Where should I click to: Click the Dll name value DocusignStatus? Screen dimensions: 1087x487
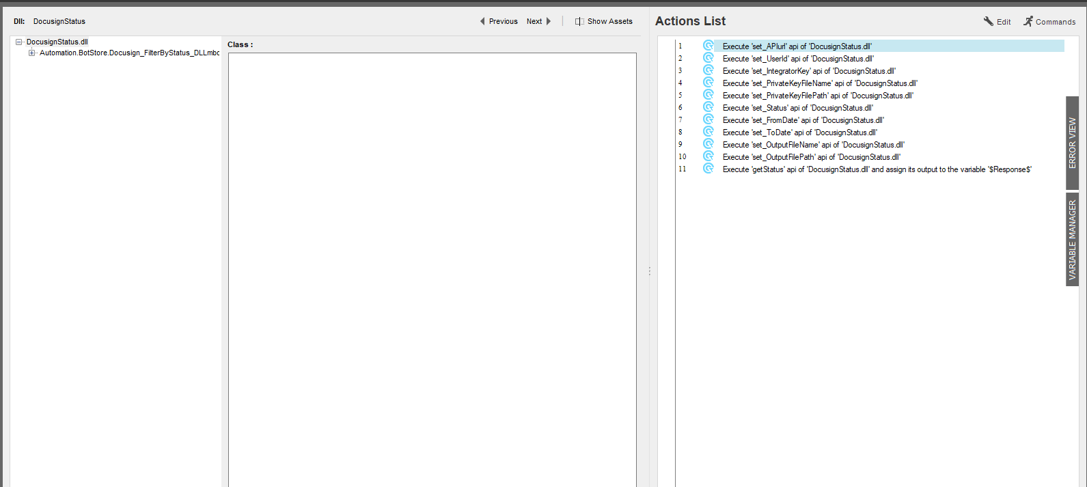59,21
